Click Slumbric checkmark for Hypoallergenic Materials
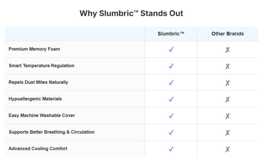The image size is (266, 160). 171,99
